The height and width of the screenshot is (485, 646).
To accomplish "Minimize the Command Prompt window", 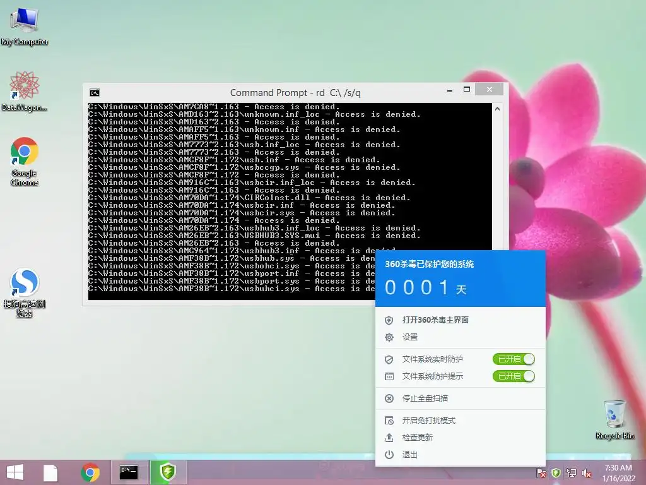I will click(x=450, y=90).
